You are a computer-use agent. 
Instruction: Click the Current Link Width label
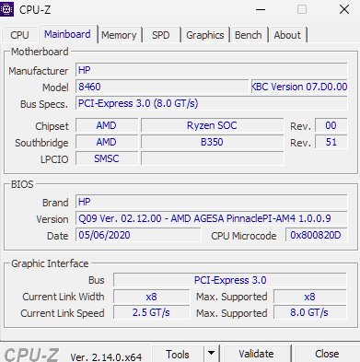point(64,297)
